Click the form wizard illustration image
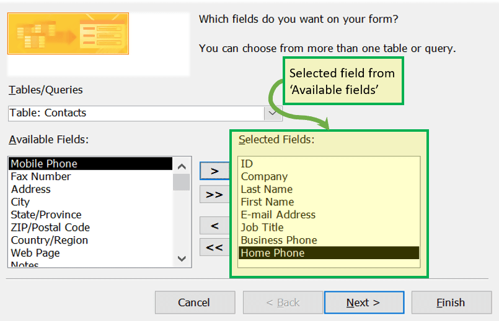Screen dimensions: 499x321 click(x=68, y=33)
